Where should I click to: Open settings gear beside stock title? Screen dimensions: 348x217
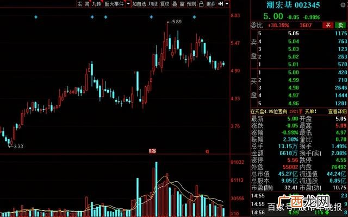coord(343,5)
